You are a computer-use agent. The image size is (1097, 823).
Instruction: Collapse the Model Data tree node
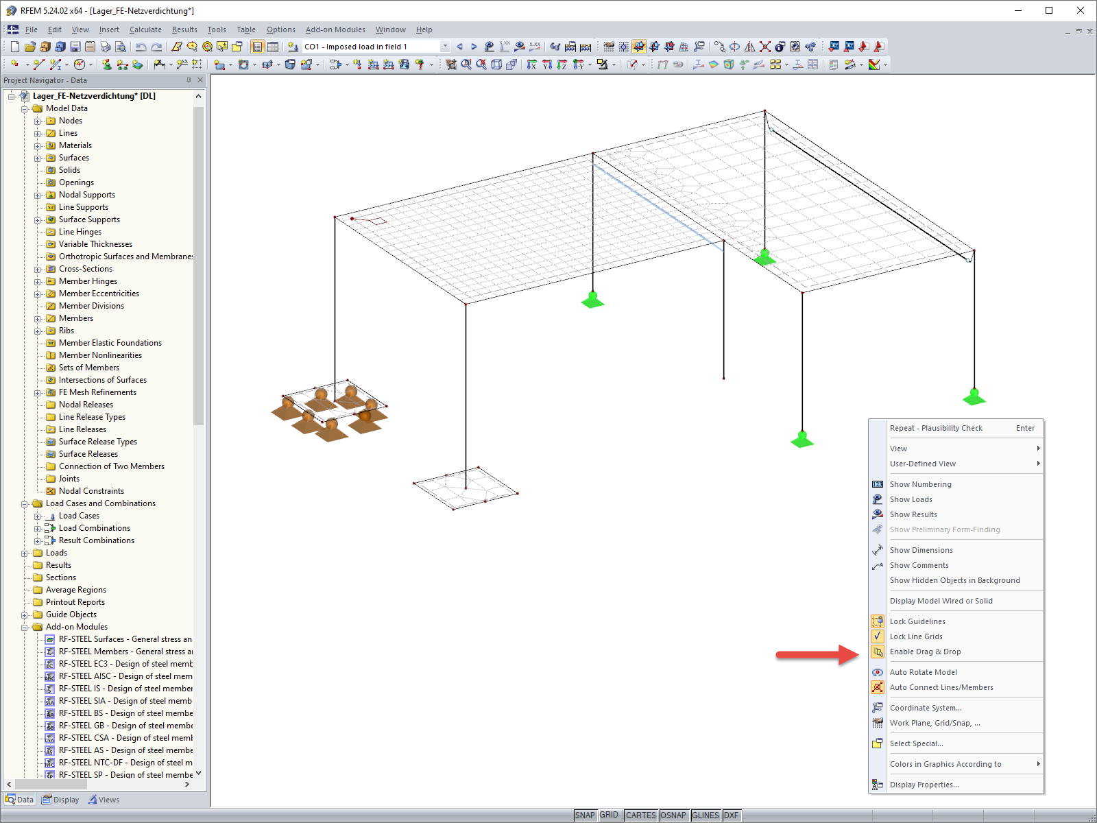click(25, 108)
